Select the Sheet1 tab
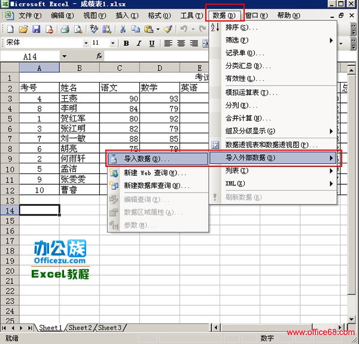 [50, 328]
